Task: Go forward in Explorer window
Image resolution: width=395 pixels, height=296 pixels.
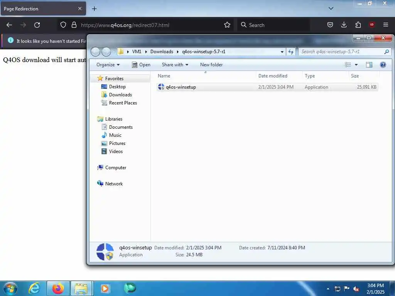Action: click(106, 52)
